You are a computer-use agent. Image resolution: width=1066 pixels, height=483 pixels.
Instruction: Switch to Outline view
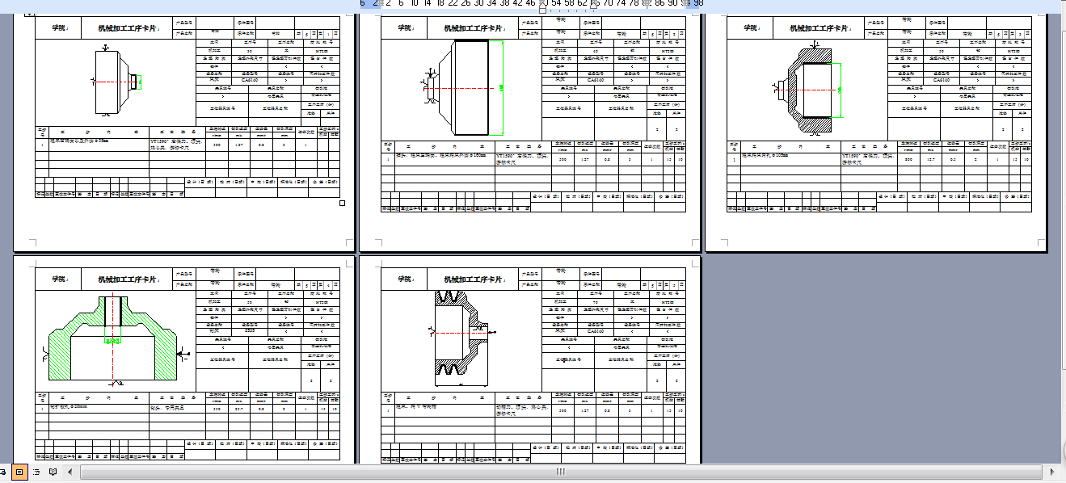(x=36, y=471)
